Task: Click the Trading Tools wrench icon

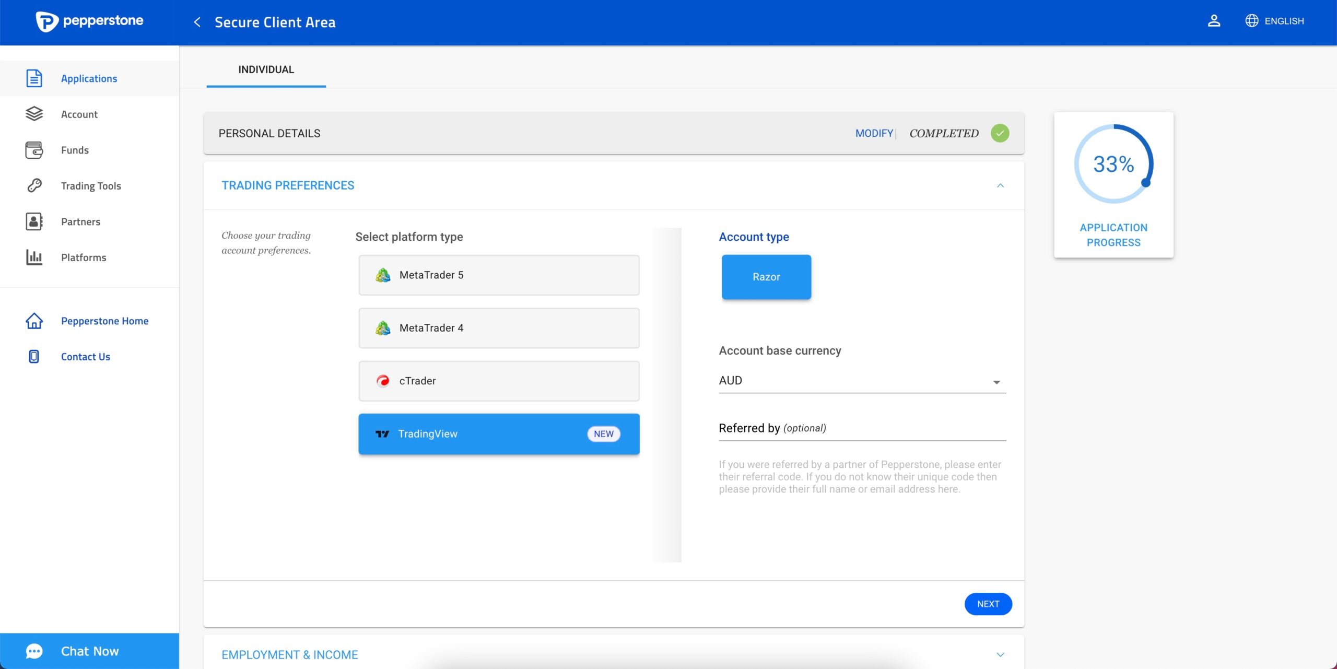Action: (x=34, y=185)
